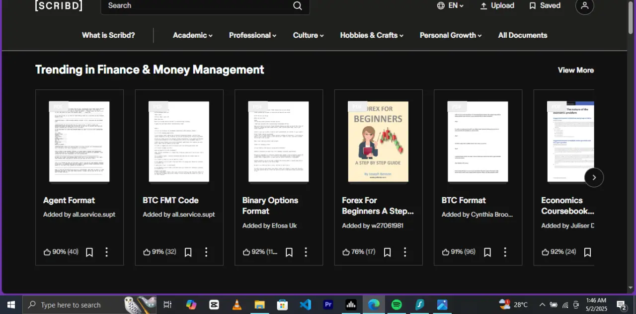This screenshot has width=636, height=314.
Task: Bookmark the BTC Format document
Action: click(487, 252)
